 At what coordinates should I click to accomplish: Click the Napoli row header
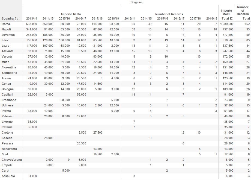tap(7, 29)
